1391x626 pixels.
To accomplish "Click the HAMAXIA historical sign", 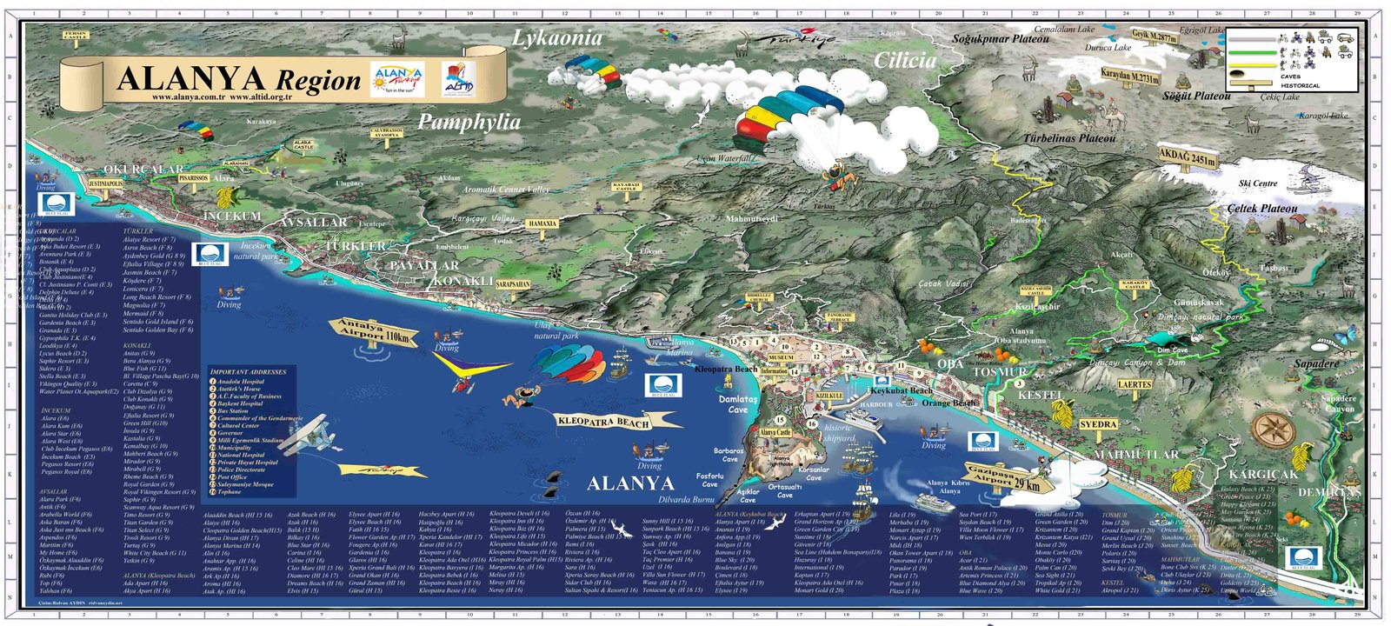I will point(542,223).
